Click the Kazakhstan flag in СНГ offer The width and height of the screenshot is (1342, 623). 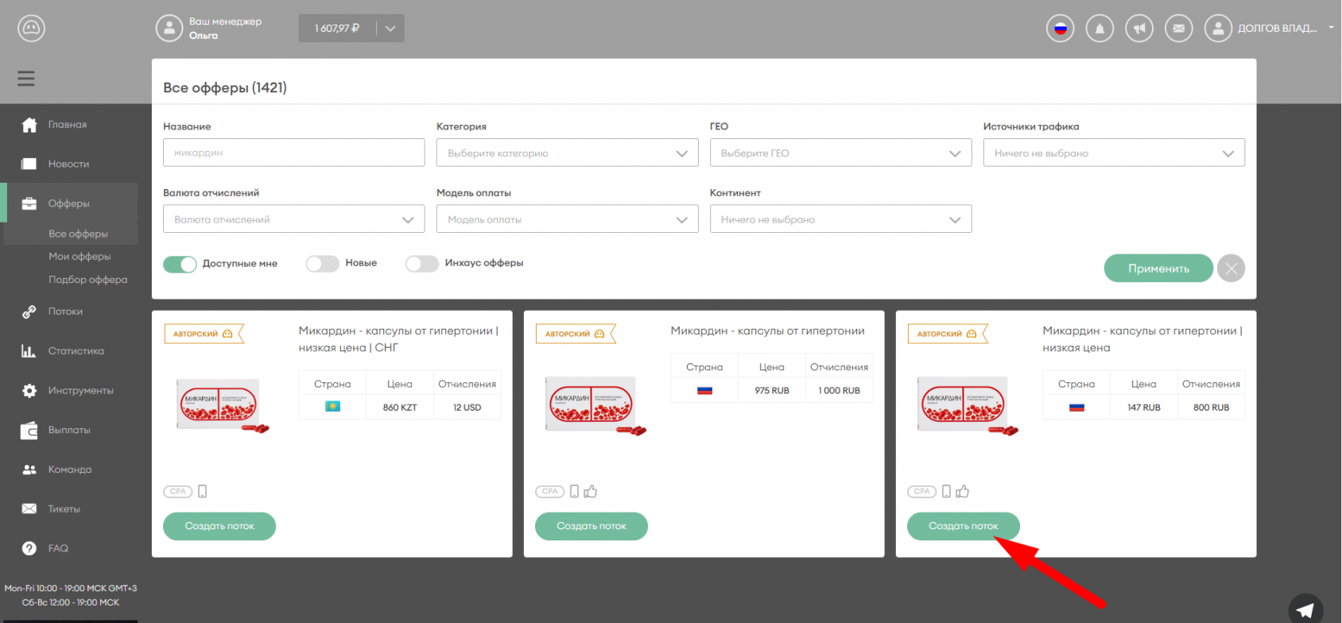(x=332, y=407)
